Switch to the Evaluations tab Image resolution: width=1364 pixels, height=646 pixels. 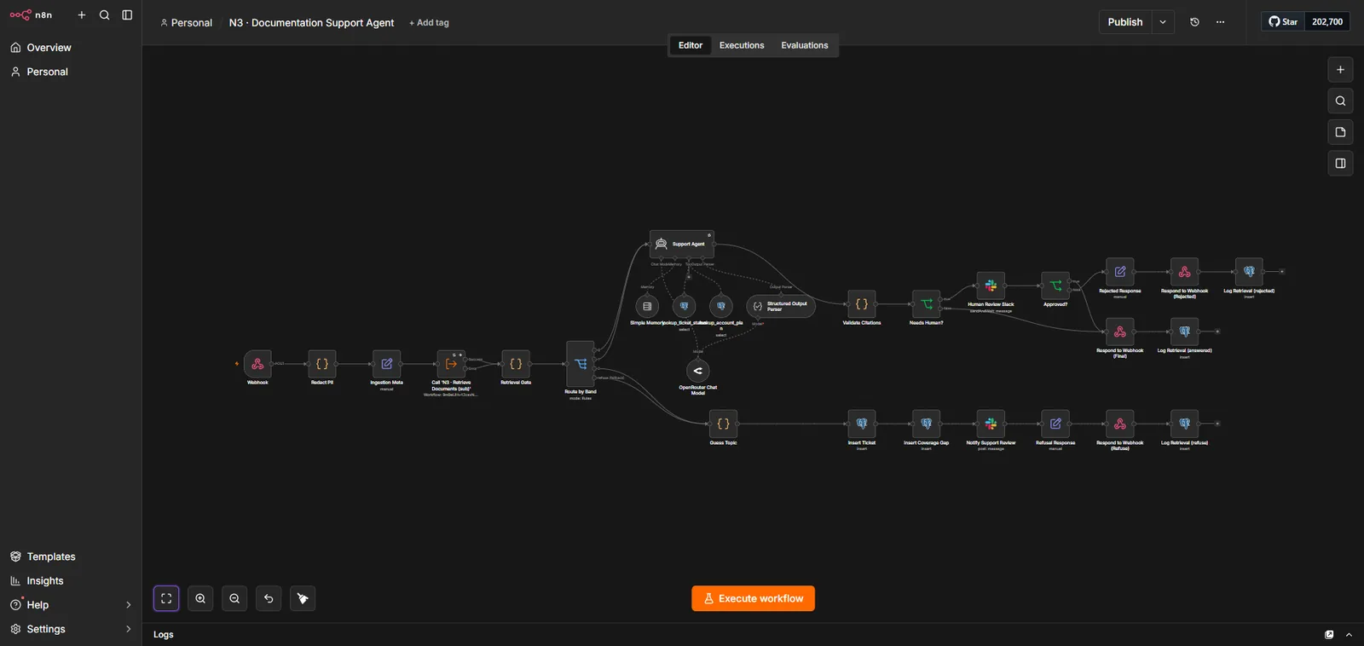coord(805,45)
